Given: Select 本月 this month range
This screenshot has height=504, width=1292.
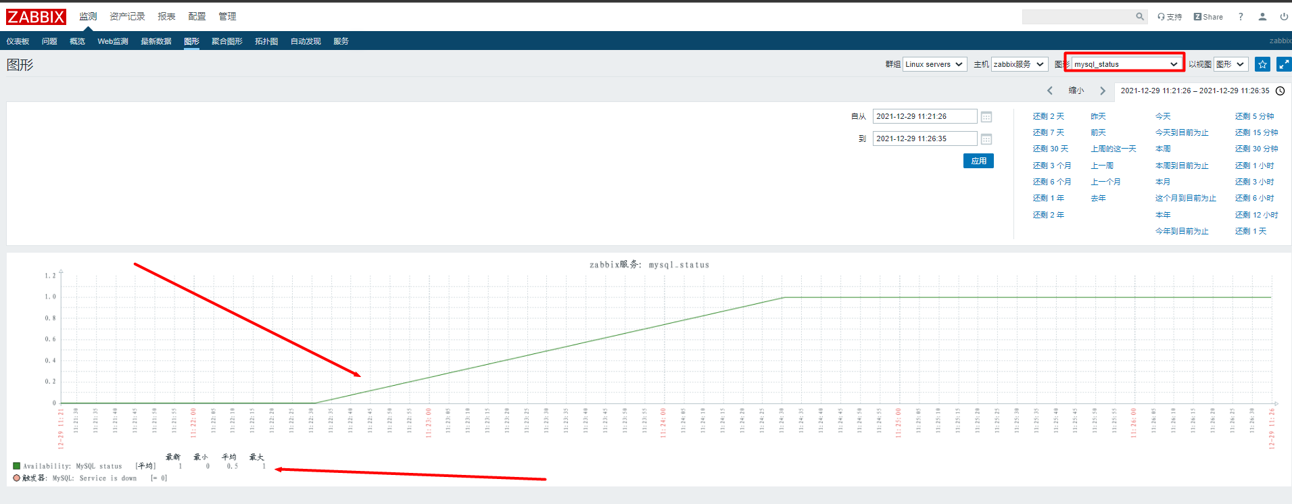Looking at the screenshot, I should pos(1163,182).
